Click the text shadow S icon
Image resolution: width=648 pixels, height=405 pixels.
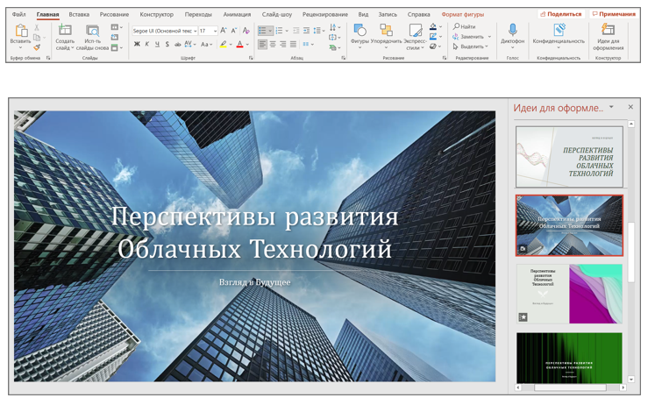(167, 44)
